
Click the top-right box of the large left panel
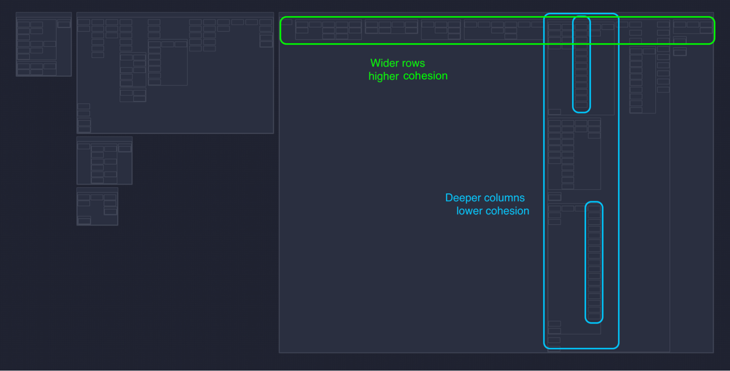tap(265, 22)
